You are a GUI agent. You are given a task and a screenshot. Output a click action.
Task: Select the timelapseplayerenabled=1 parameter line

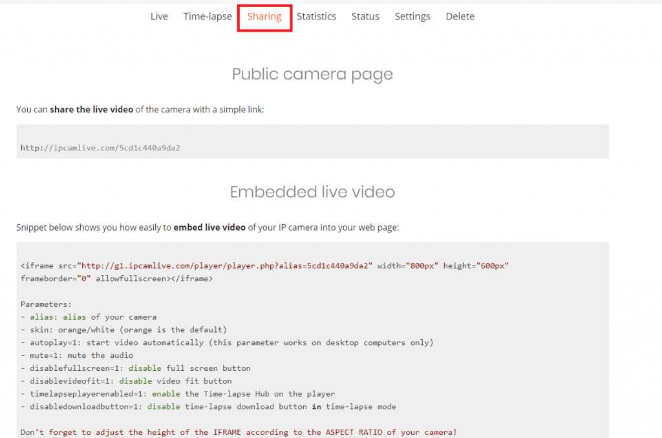181,393
